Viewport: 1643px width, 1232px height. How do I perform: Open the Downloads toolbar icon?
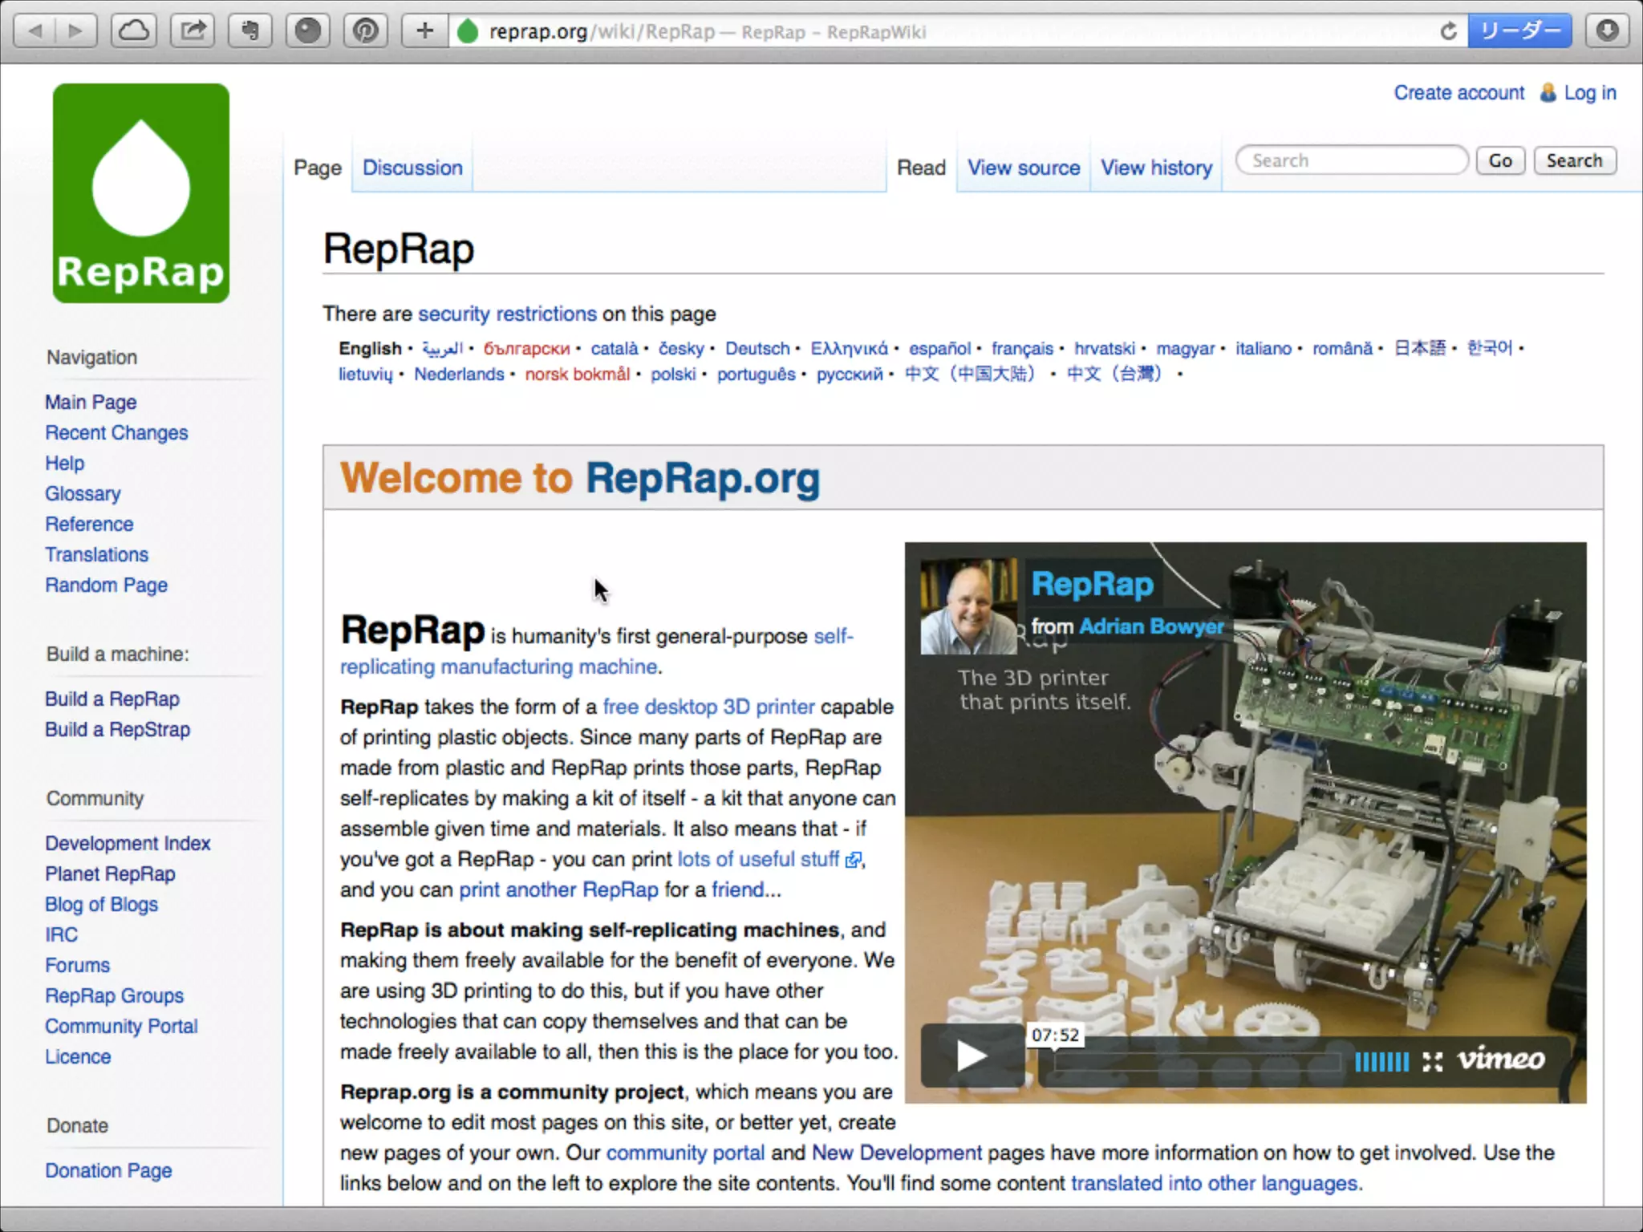point(1607,30)
